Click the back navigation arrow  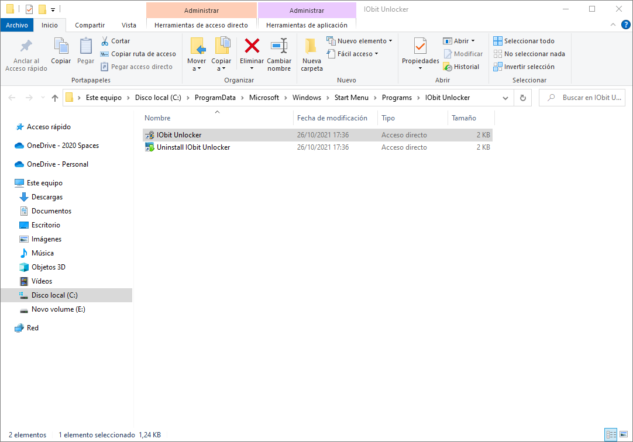click(x=12, y=98)
